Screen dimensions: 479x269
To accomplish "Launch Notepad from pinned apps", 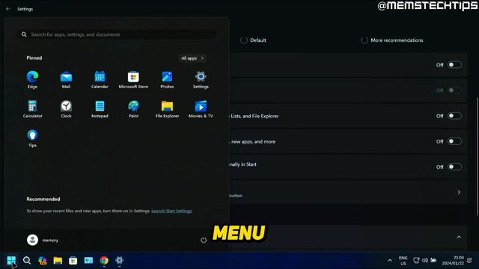I will tap(100, 109).
